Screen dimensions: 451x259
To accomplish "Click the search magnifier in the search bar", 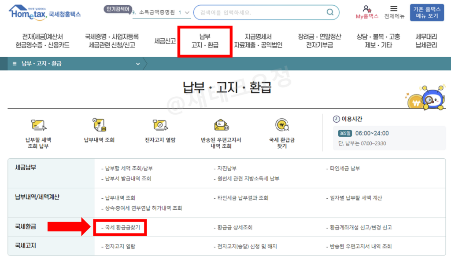I will pos(329,12).
